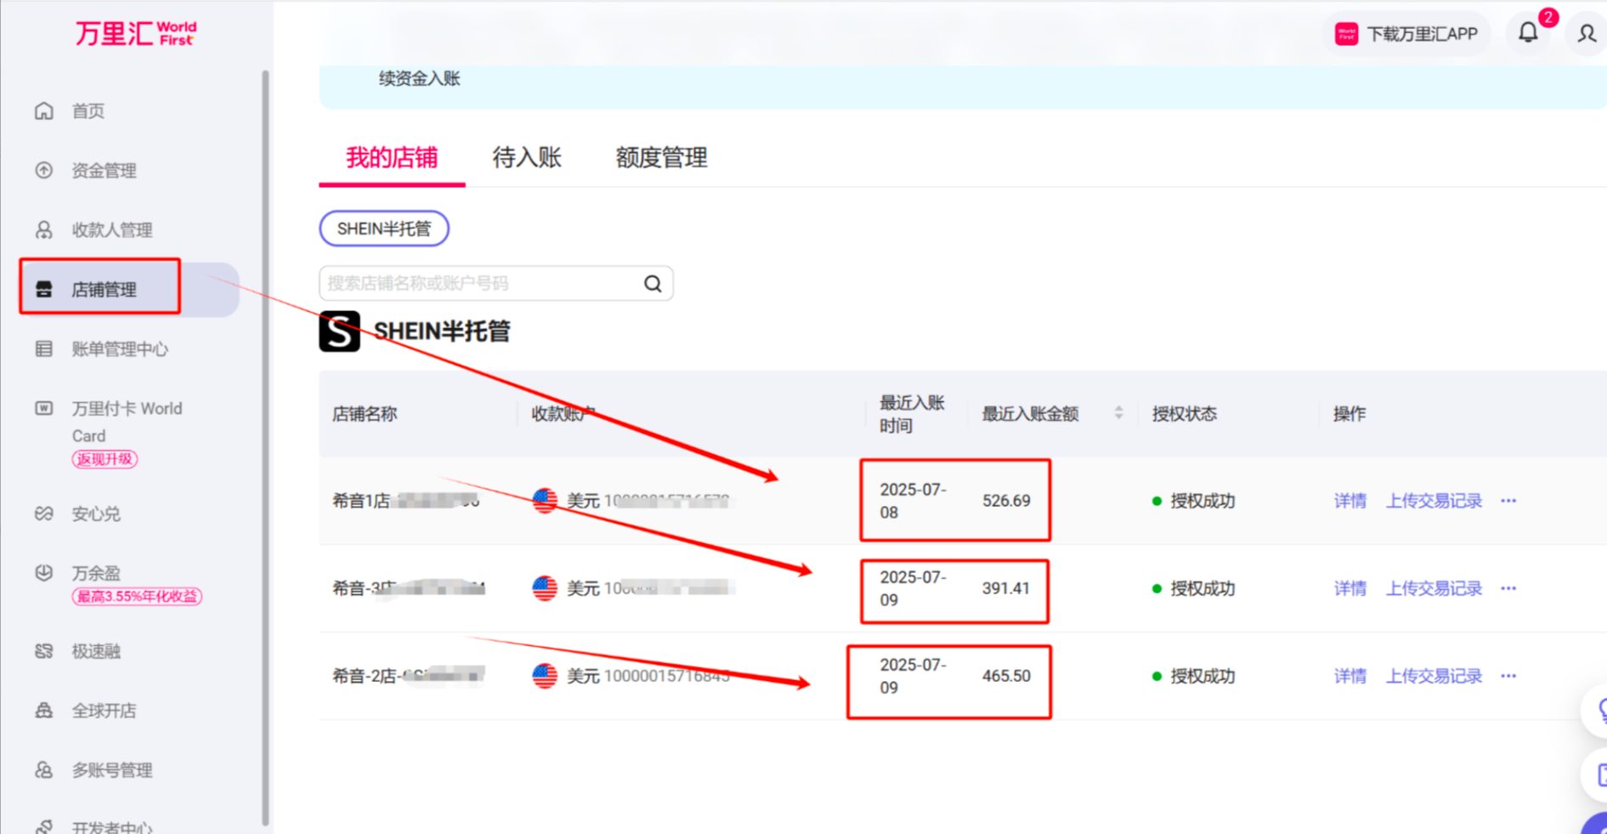Viewport: 1607px width, 834px height.
Task: Expand more options for 希音-2店 row
Action: click(1508, 676)
